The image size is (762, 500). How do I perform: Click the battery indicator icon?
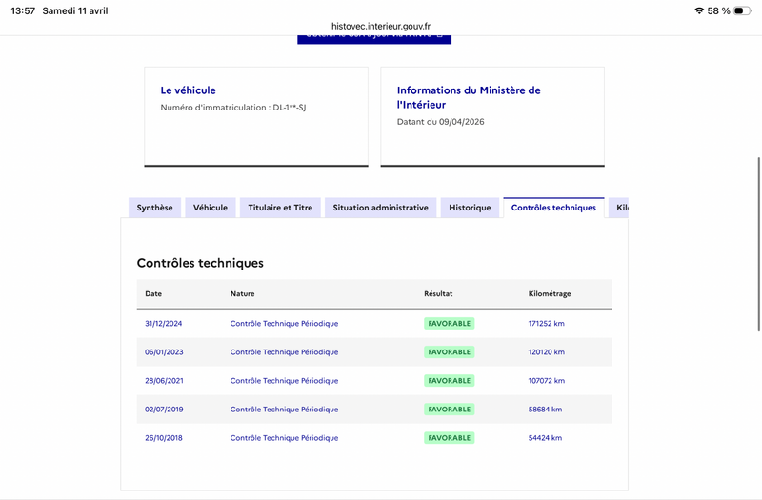pyautogui.click(x=742, y=10)
